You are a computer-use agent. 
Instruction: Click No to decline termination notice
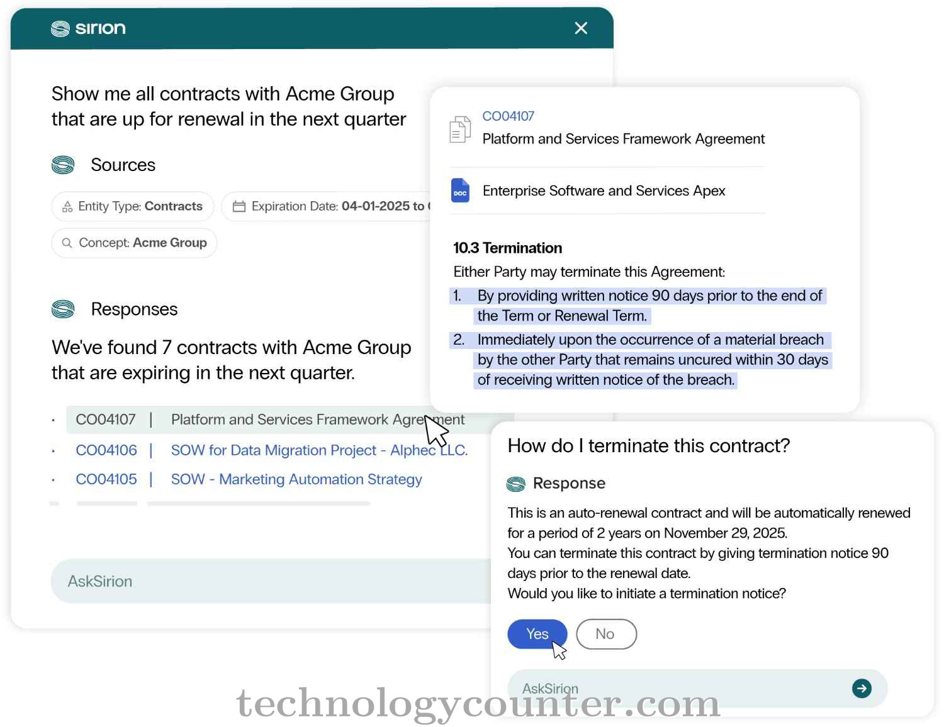[606, 634]
